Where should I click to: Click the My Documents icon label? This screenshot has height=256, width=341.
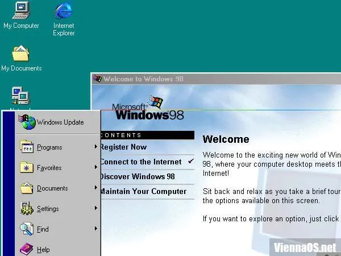click(22, 68)
